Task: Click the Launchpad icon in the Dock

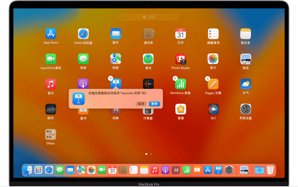Action: pyautogui.click(x=38, y=170)
